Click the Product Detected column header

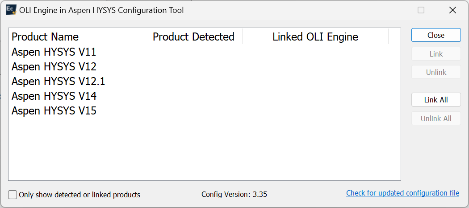(193, 37)
